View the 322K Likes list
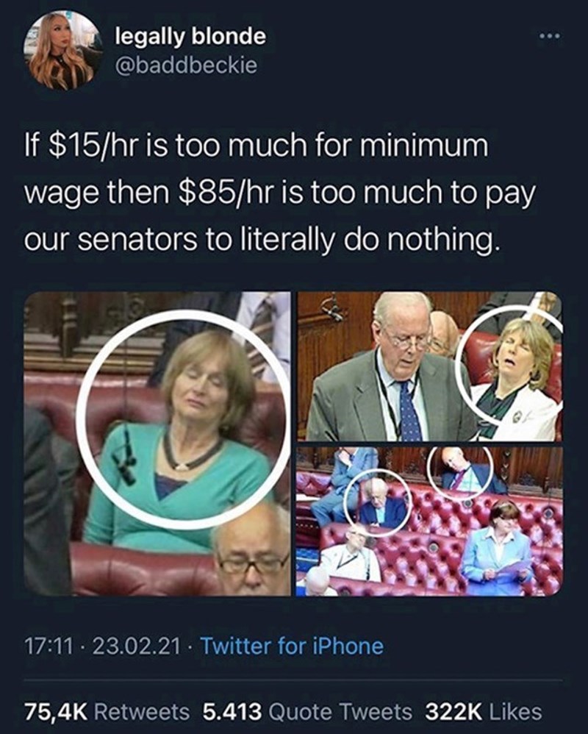This screenshot has width=588, height=734. [483, 711]
